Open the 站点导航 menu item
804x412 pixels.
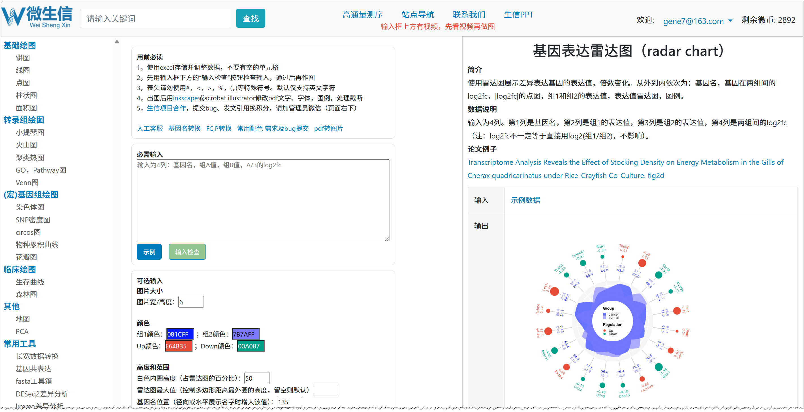(x=417, y=15)
